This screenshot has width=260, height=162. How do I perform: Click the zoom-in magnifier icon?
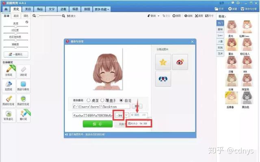63,16
